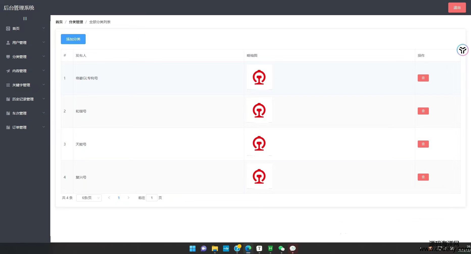Click the 内容管理 paper-plane icon
This screenshot has height=254, width=471.
point(8,71)
